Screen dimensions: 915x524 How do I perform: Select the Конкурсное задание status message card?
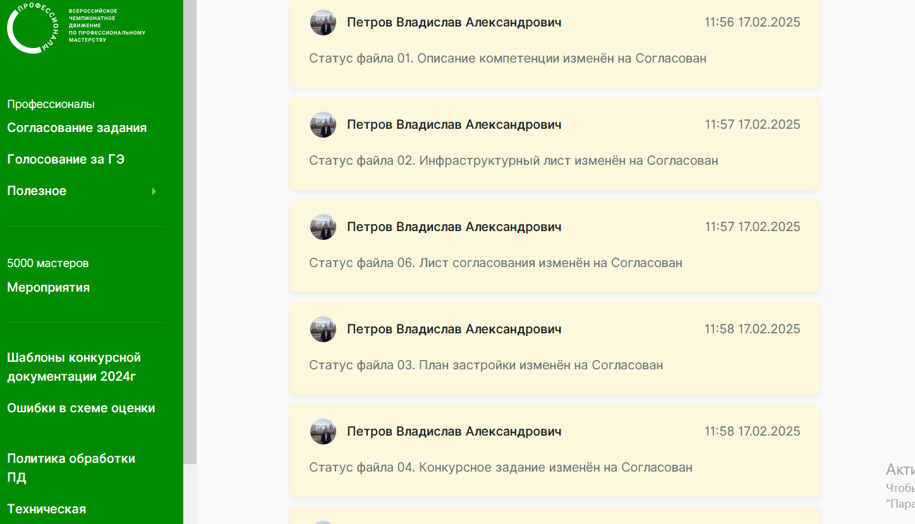[554, 450]
